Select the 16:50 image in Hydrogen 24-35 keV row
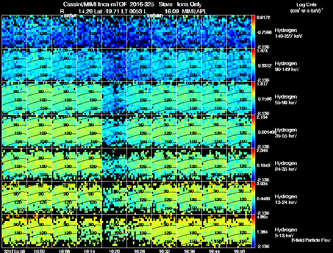Viewport: 333px width, 253px height. tap(239, 165)
